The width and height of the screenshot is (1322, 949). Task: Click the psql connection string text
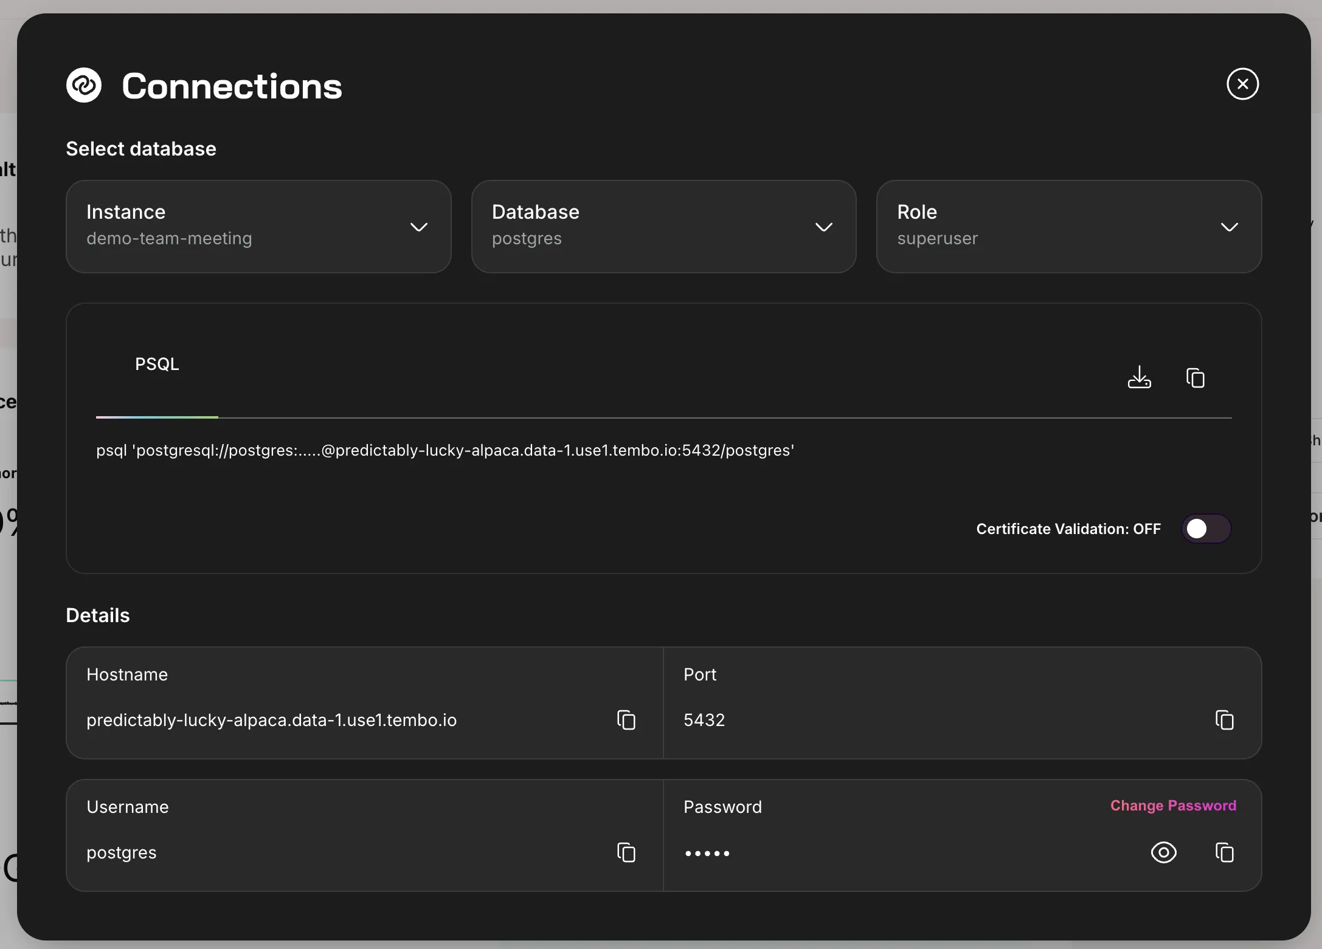click(445, 450)
